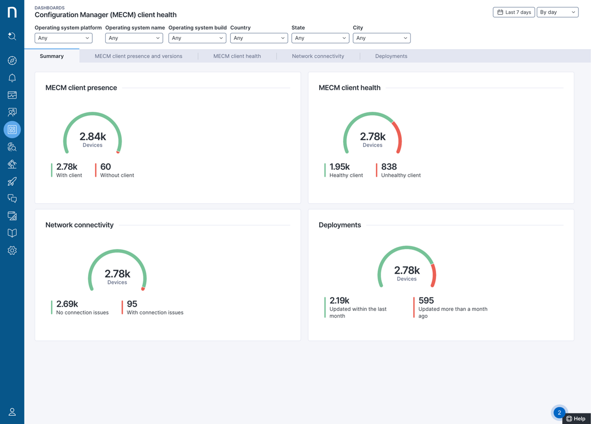The width and height of the screenshot is (593, 424).
Task: Click the Last 7 days date range button
Action: coord(513,12)
